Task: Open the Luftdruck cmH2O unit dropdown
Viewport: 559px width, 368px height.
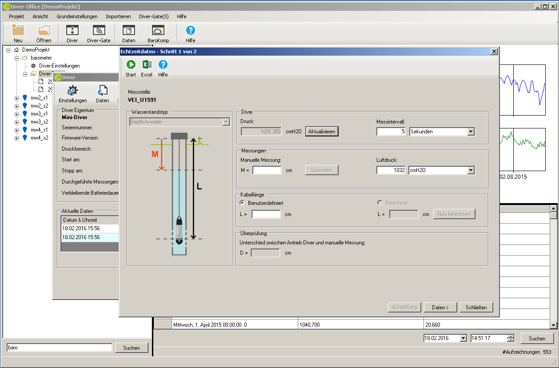Action: 471,170
